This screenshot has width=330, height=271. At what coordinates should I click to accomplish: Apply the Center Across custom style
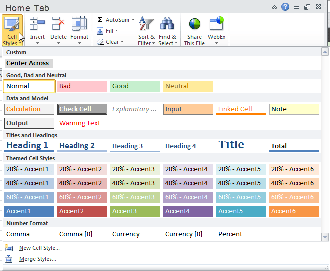(28, 63)
